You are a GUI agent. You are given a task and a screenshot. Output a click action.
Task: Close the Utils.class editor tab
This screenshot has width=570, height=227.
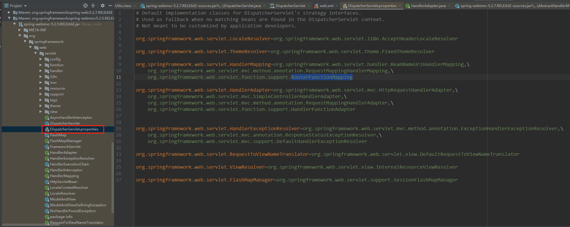click(135, 6)
